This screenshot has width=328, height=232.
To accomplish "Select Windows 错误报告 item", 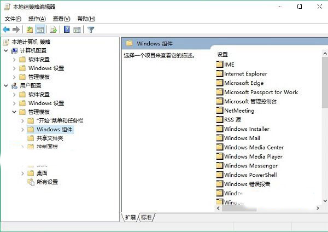I will coord(247,184).
